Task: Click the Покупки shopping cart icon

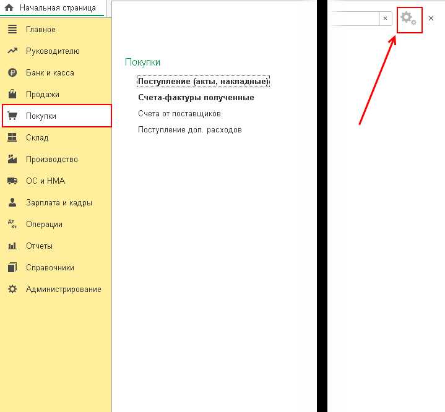Action: click(12, 116)
